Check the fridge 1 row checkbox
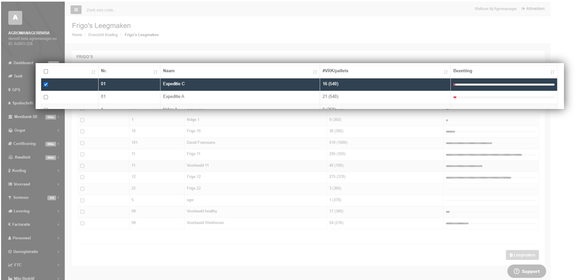 coord(82,120)
